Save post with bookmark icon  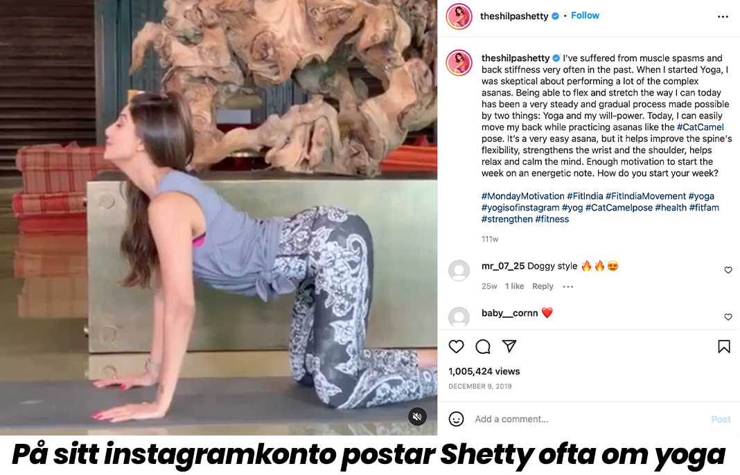pos(724,347)
